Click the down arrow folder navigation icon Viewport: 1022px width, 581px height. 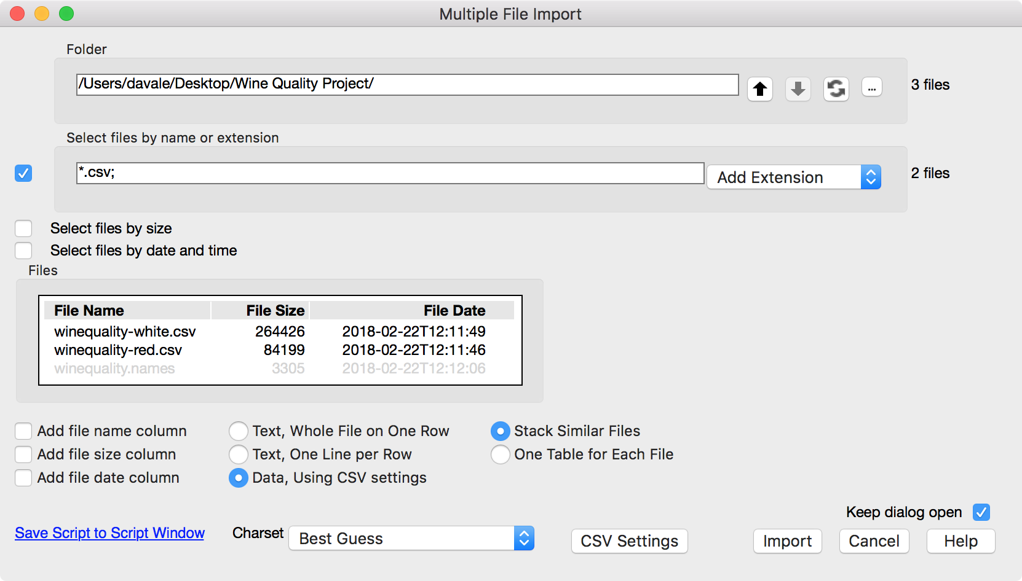798,88
